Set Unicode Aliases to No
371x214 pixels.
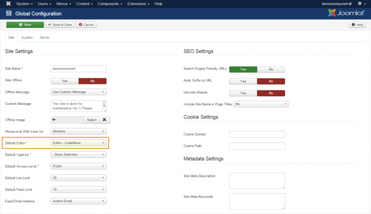point(271,93)
